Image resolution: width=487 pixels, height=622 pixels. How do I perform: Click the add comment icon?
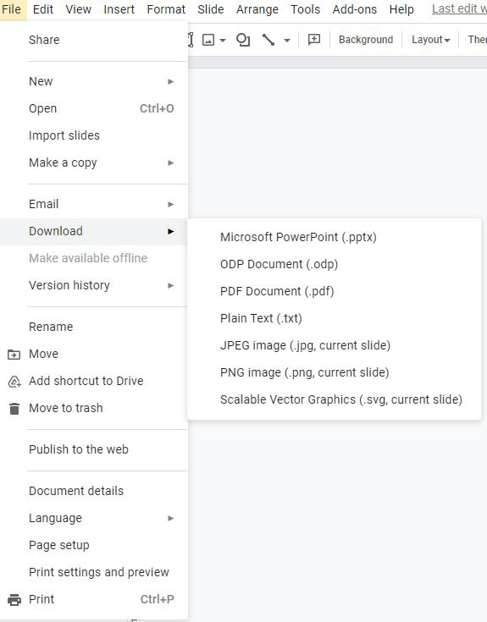pyautogui.click(x=314, y=39)
